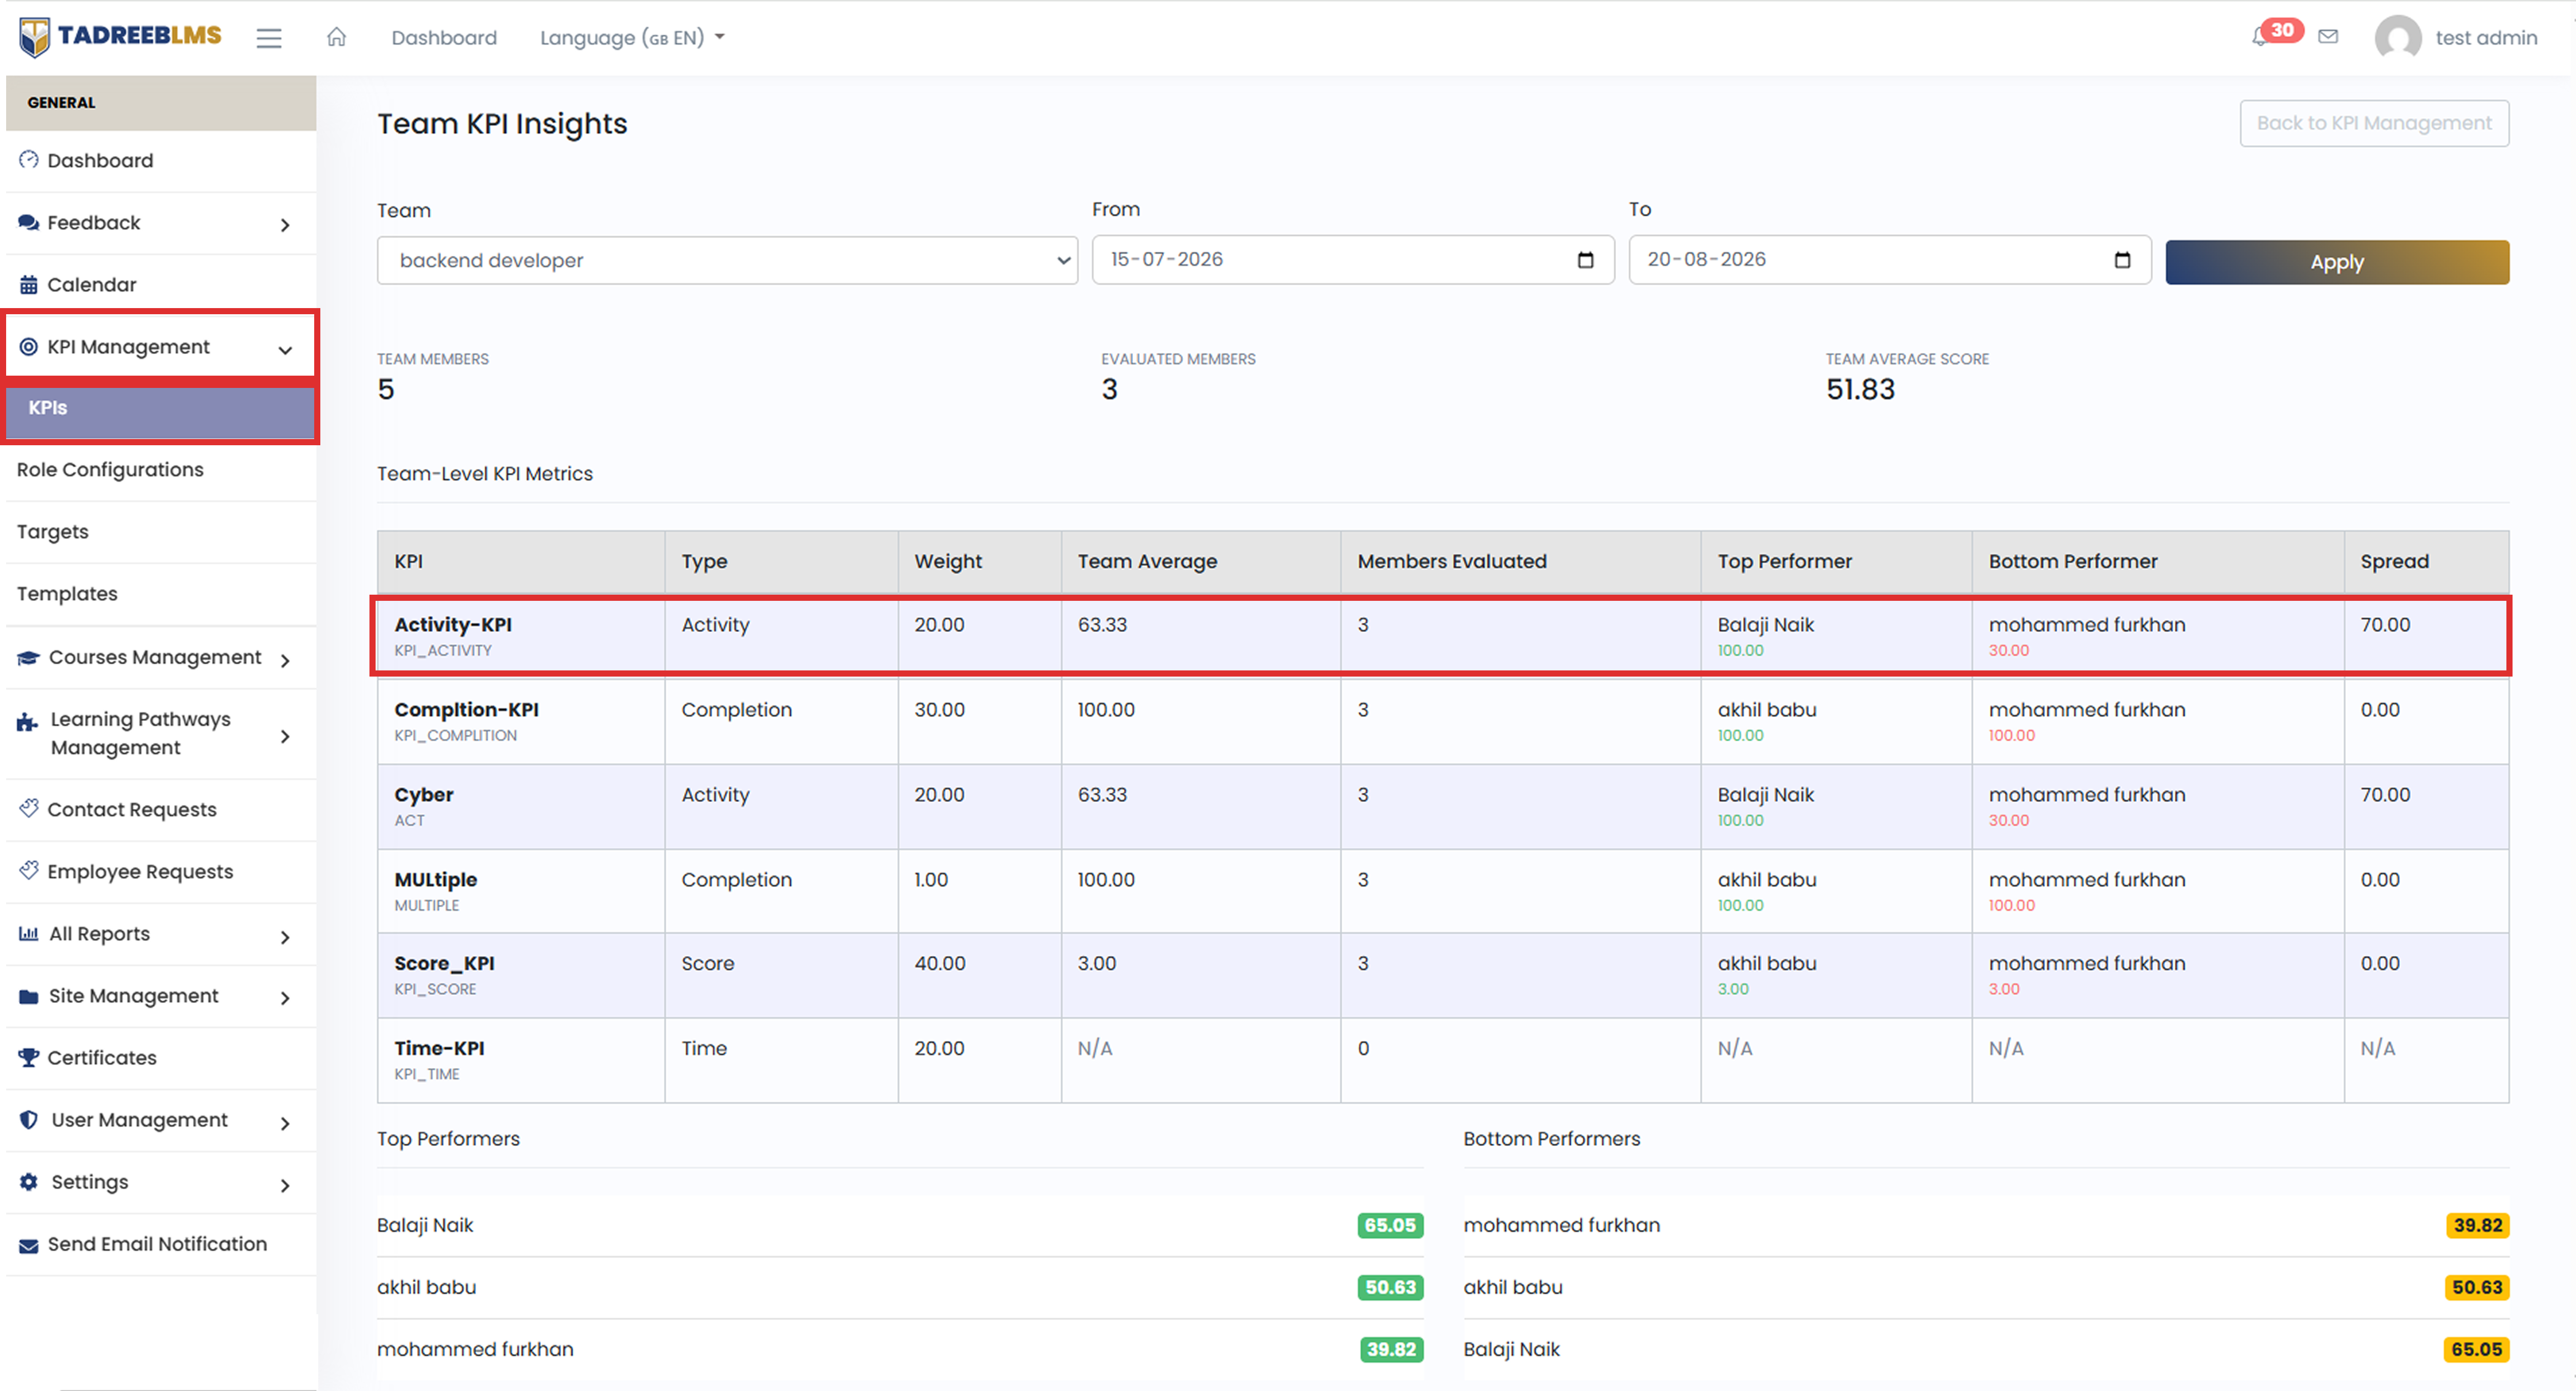Screen dimensions: 2576x1391
Task: Open the From date calendar picker icon
Action: point(1585,260)
